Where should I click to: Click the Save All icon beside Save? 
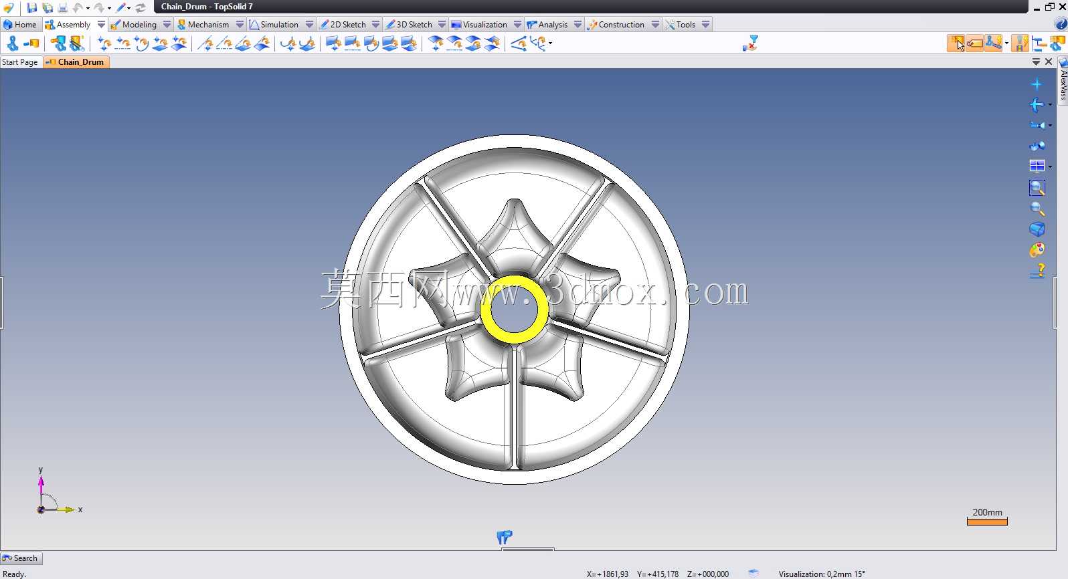point(47,7)
